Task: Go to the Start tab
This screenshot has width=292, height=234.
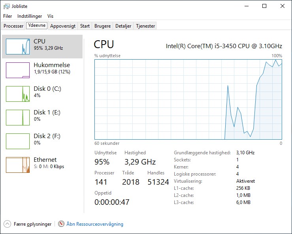Action: tap(85, 26)
